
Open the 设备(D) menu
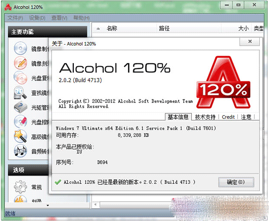[x=37, y=18]
